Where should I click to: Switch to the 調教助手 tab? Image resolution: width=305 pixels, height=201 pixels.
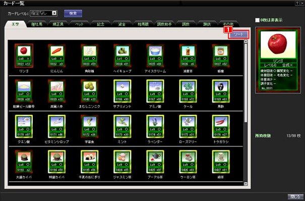(164, 24)
